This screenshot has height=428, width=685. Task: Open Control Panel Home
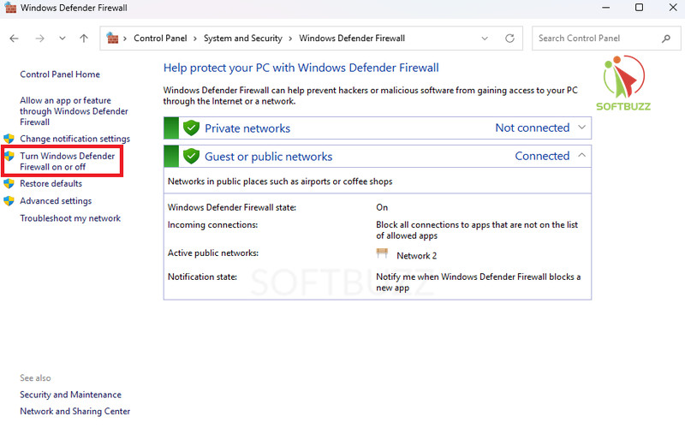tap(60, 74)
